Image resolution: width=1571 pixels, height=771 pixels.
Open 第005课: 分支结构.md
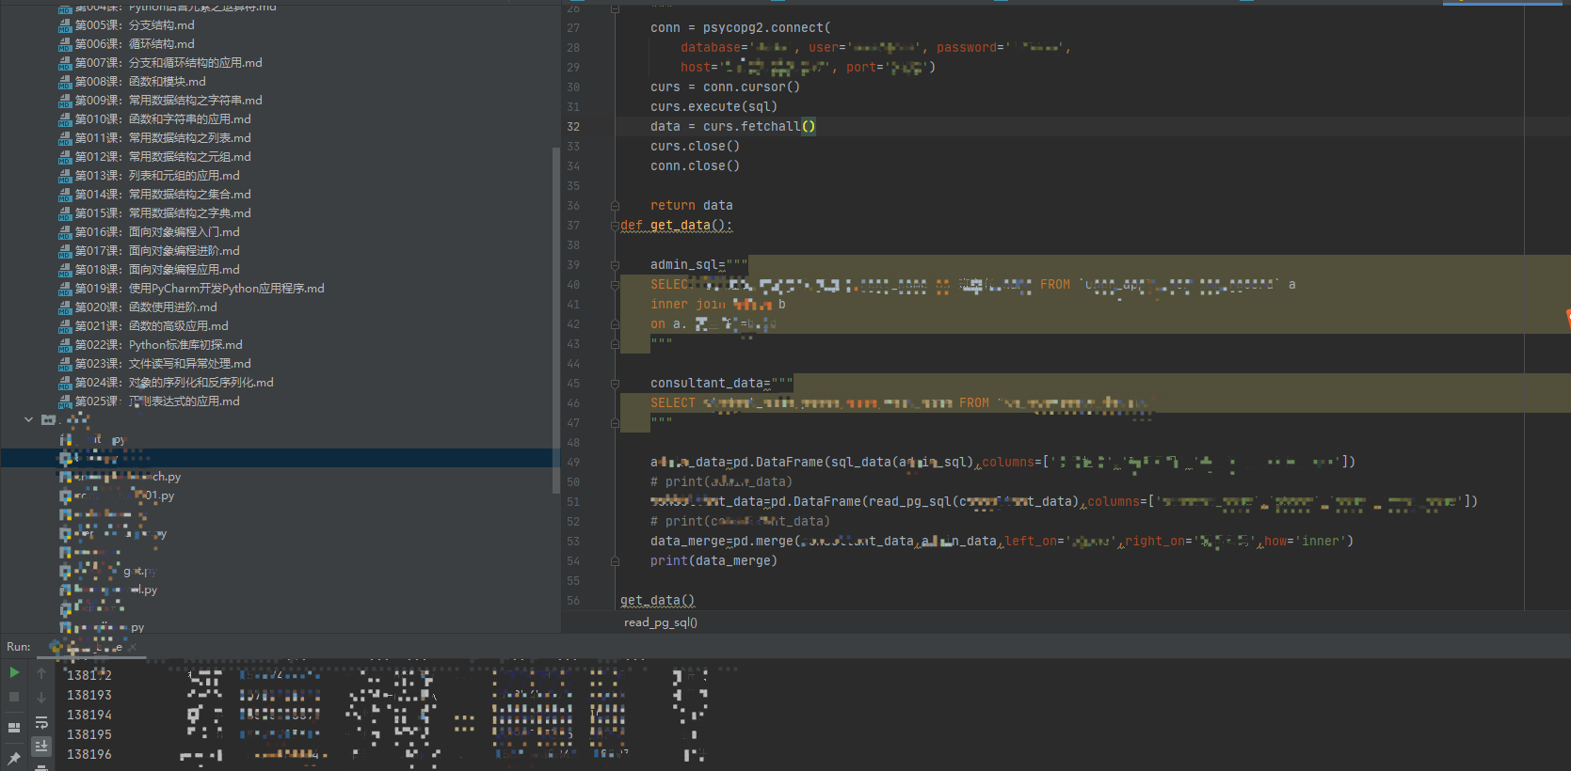click(135, 25)
